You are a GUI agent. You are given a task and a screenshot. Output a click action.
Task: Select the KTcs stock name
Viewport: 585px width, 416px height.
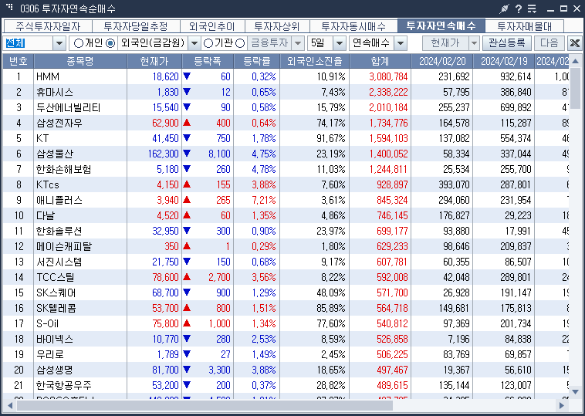point(48,184)
